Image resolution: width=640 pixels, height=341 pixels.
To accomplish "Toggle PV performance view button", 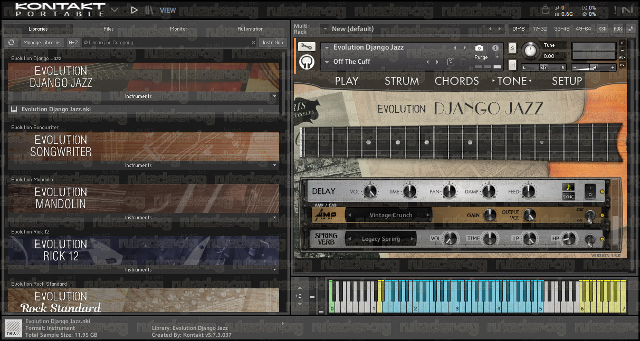I will click(x=623, y=65).
